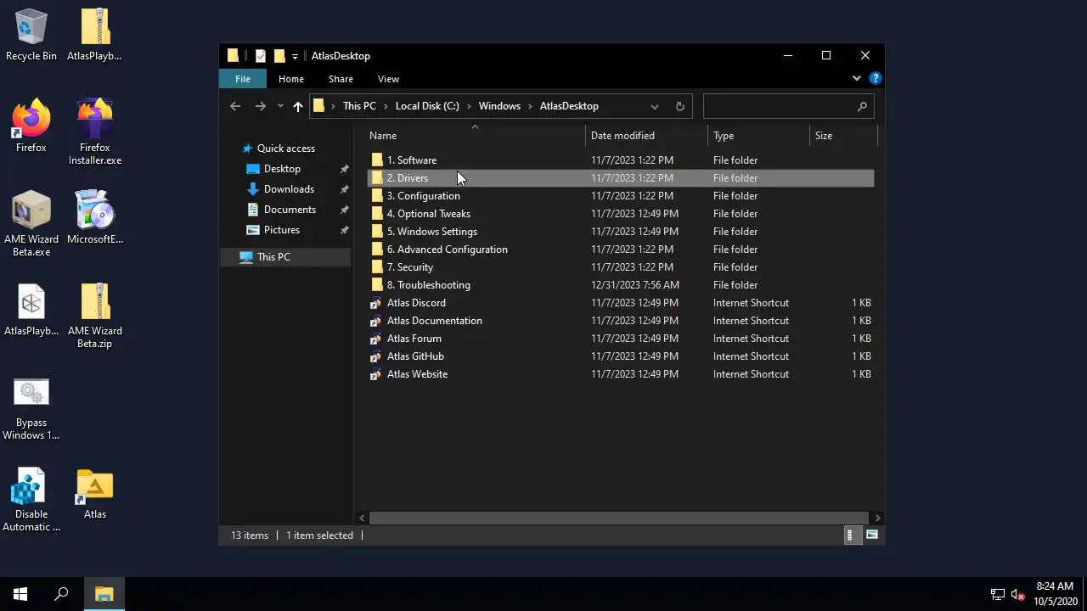The height and width of the screenshot is (611, 1087).
Task: Select the AME Wizard Beta.exe desktop icon
Action: 31,223
